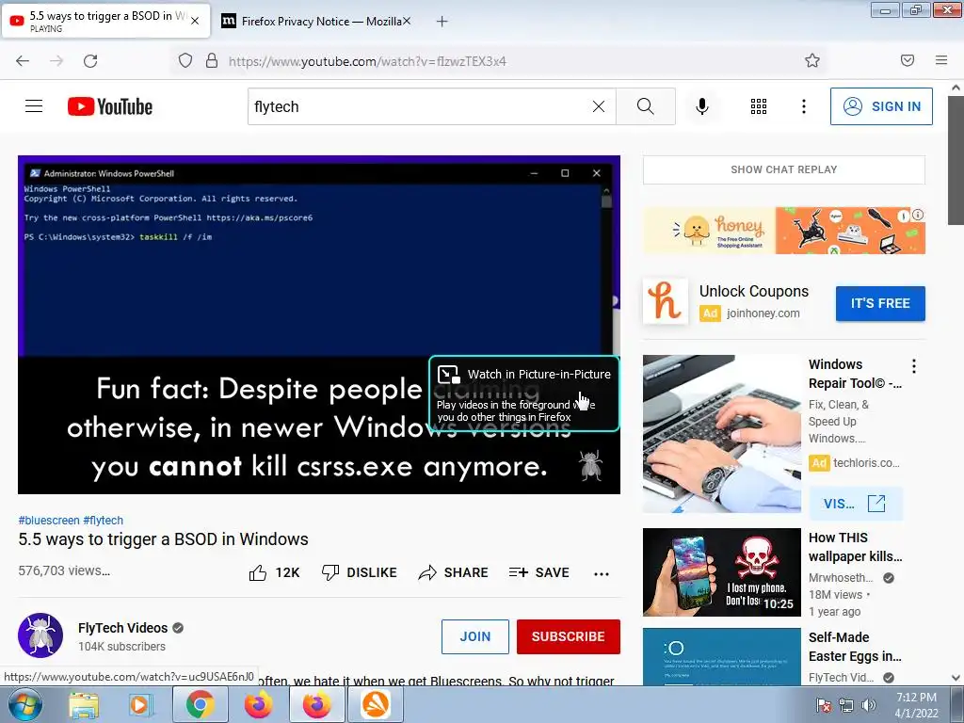This screenshot has width=964, height=723.
Task: Save the video to a playlist
Action: pos(539,572)
